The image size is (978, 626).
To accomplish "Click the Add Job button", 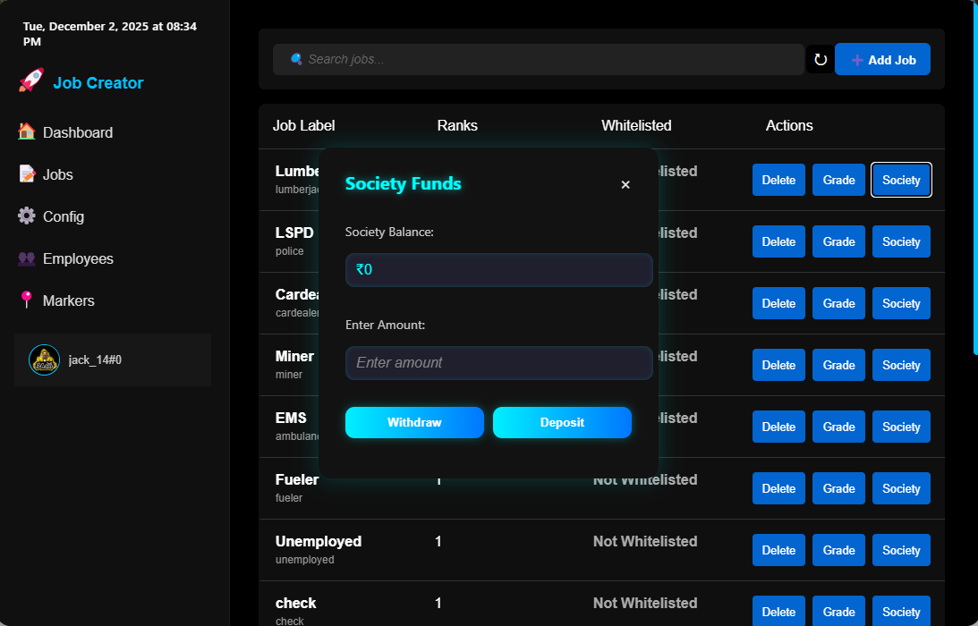I will point(882,59).
